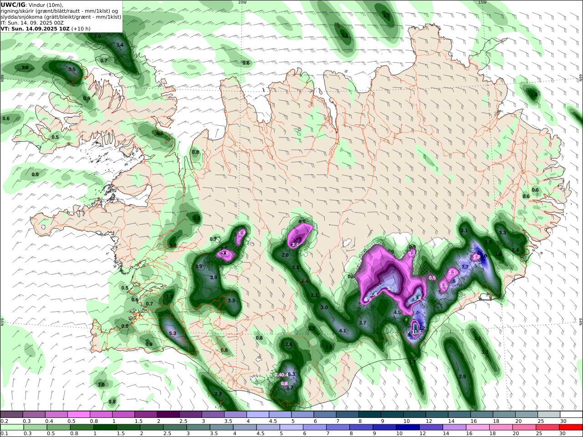Click the dark teal swatch between 8 and 9 in upper legend
Viewport: 583px width, 437px height.
[x=369, y=415]
